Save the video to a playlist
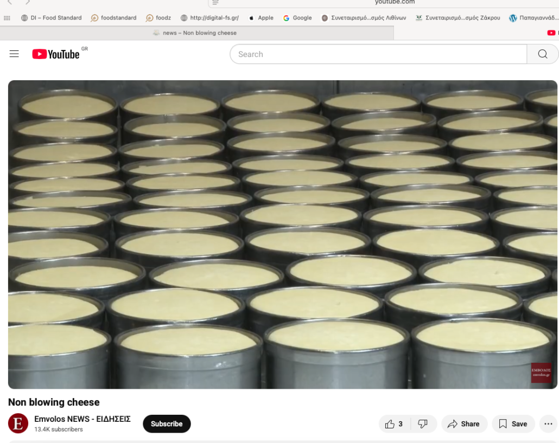This screenshot has width=559, height=443. (513, 424)
